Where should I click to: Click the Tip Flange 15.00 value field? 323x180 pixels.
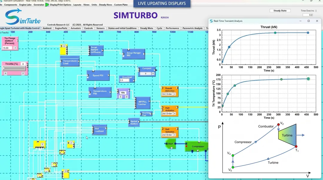7,48
